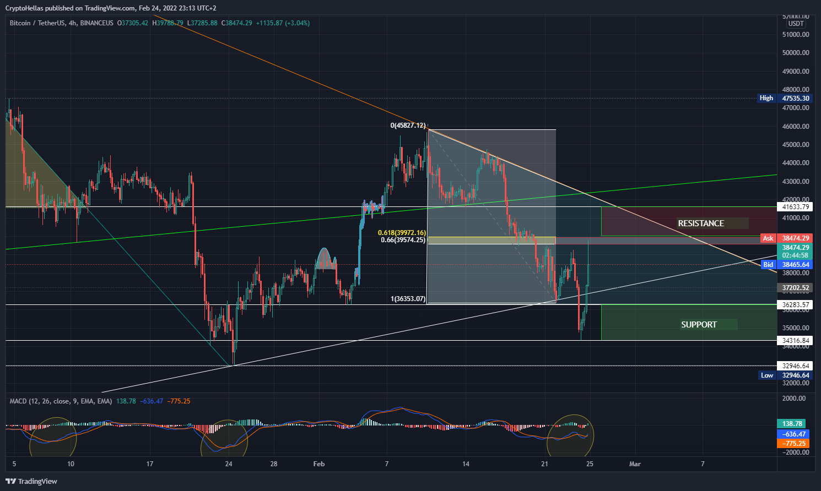Image resolution: width=821 pixels, height=491 pixels.
Task: Click the high value H39788.79
Action: pos(168,23)
